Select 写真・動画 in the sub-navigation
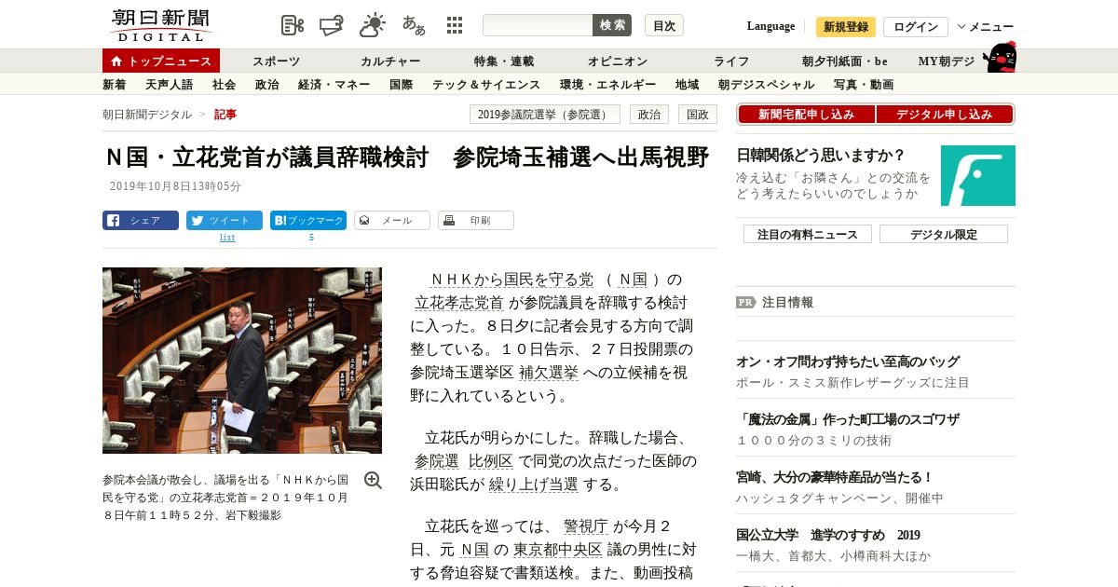 (x=864, y=85)
